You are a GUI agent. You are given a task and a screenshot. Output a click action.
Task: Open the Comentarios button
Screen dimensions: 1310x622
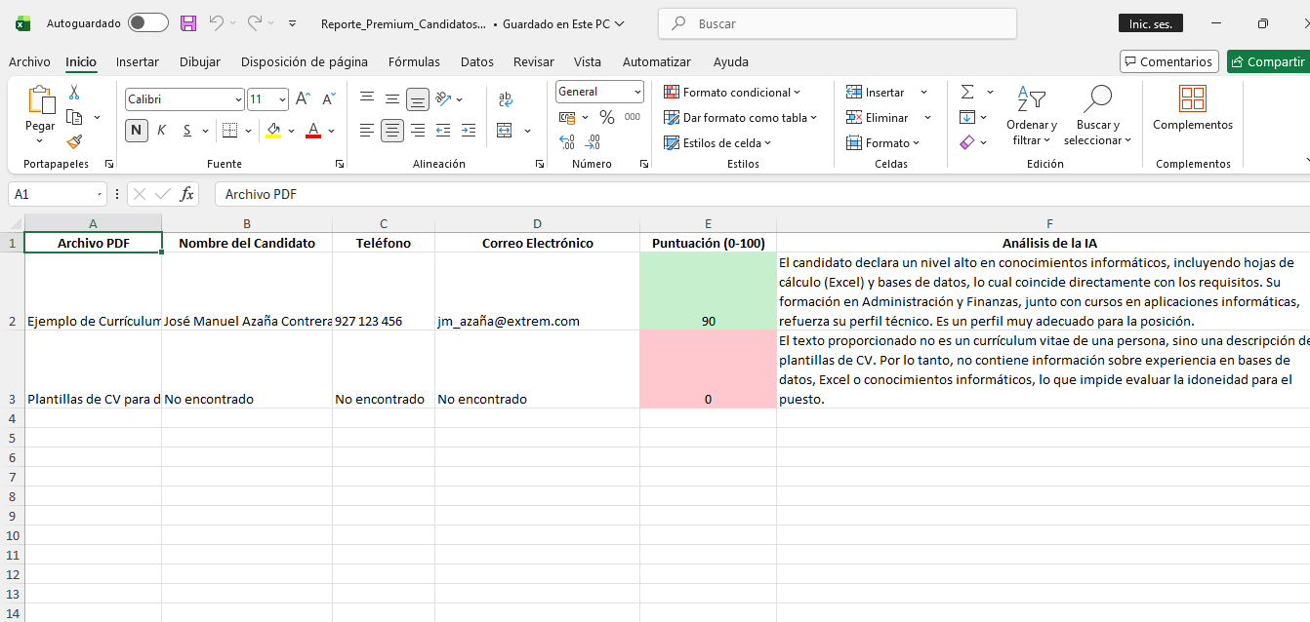pos(1168,61)
